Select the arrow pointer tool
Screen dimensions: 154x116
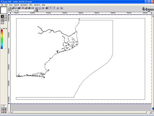tap(2, 16)
